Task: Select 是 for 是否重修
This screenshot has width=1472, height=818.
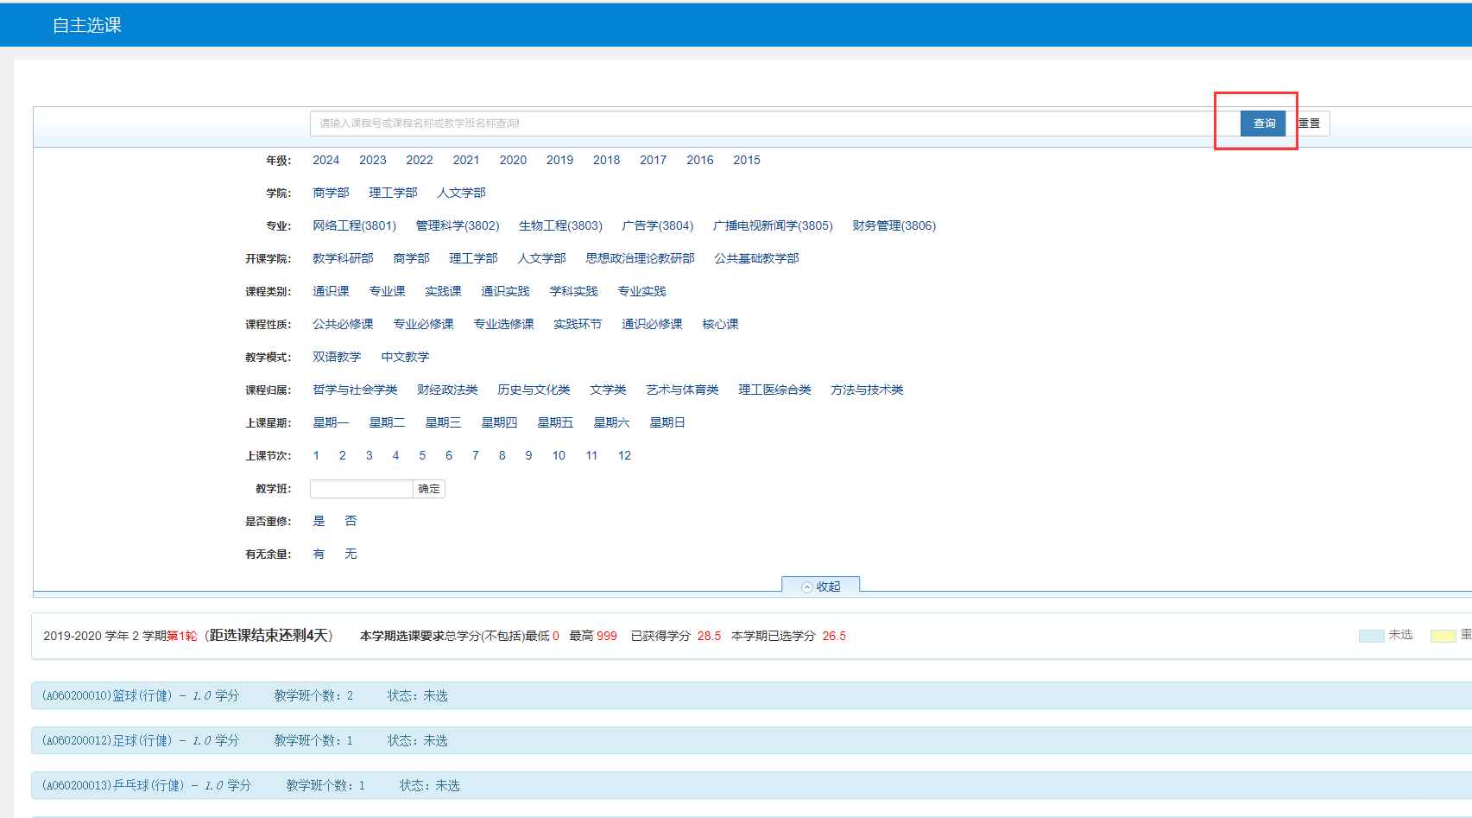Action: [x=319, y=521]
